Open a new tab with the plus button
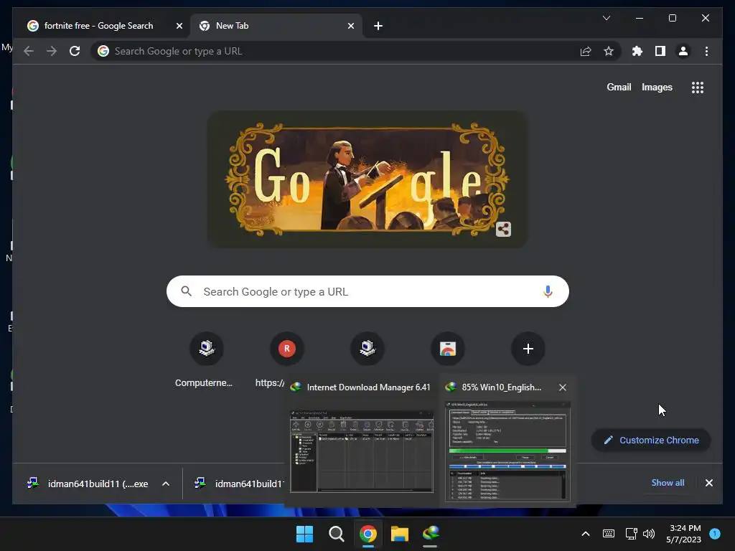 click(x=378, y=27)
